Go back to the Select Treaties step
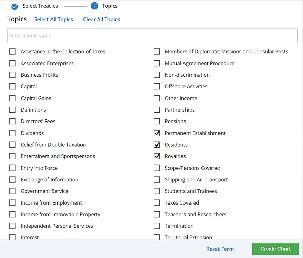Image resolution: width=303 pixels, height=258 pixels. pos(40,6)
